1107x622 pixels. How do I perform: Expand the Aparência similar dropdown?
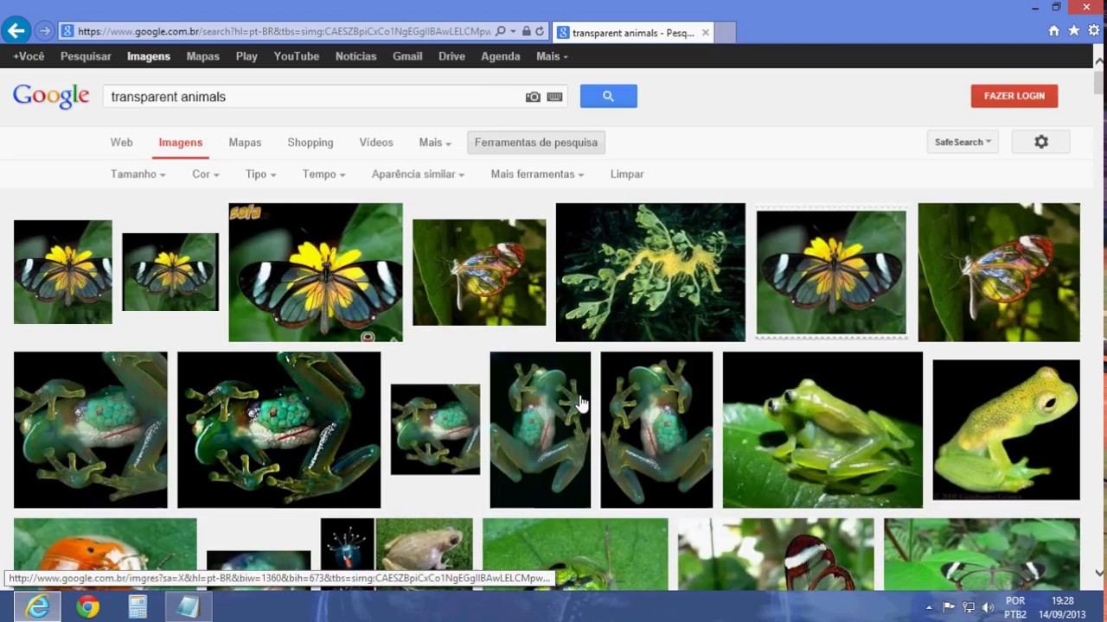coord(418,174)
